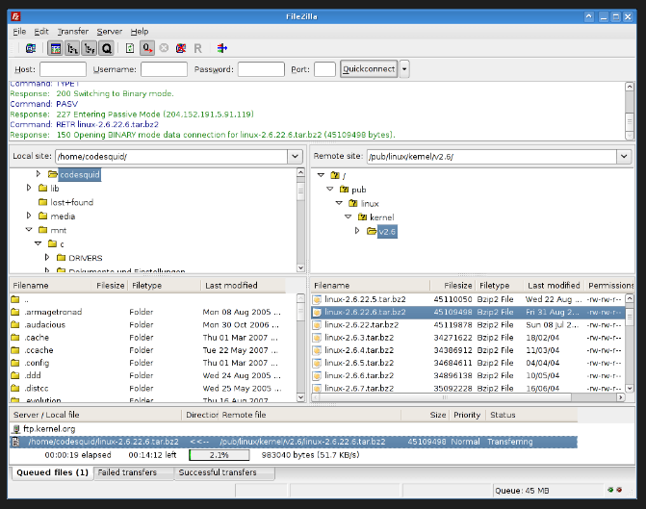Open the Quickconnect history dropdown
This screenshot has width=646, height=509.
tap(404, 68)
